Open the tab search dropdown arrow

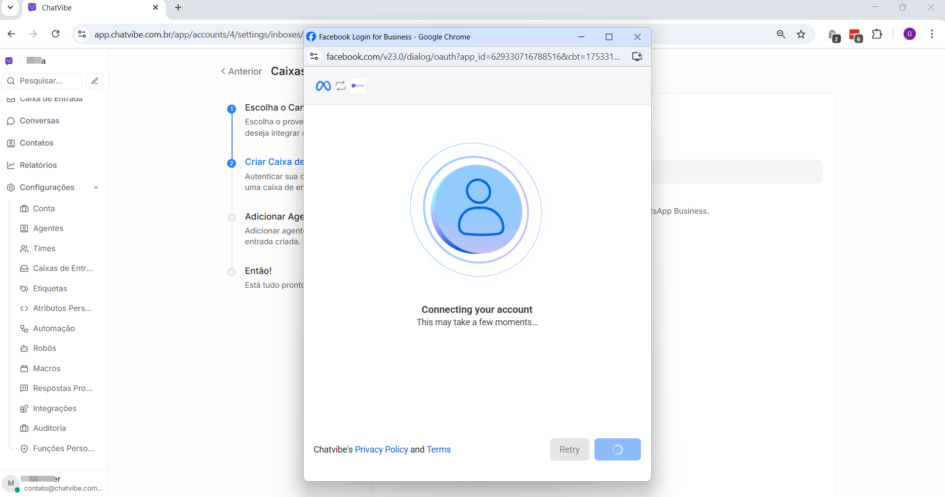(x=10, y=8)
